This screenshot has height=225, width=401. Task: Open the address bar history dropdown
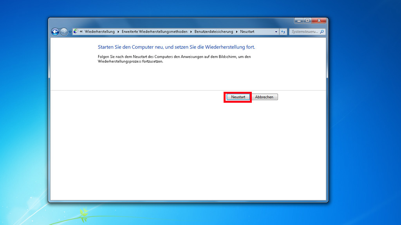(x=276, y=32)
